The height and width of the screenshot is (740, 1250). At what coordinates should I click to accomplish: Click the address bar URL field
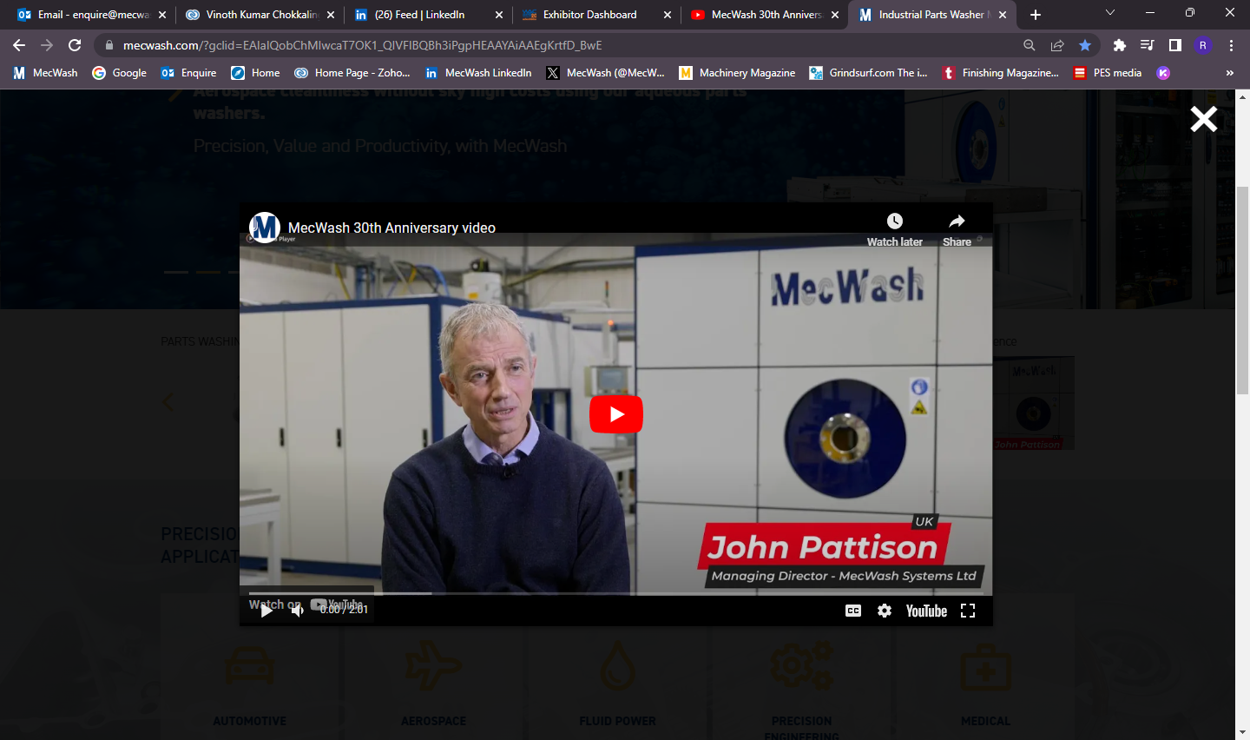521,45
